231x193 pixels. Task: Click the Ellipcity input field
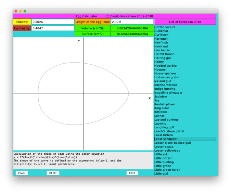(x=53, y=22)
